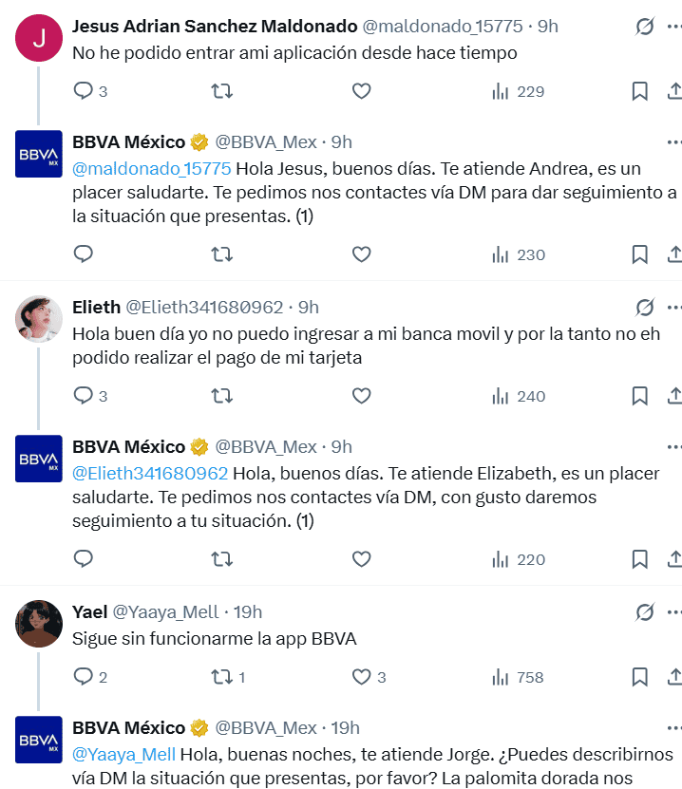View analytics showing 229 views

tap(518, 91)
